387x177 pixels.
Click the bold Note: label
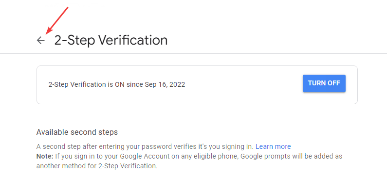[x=45, y=156]
